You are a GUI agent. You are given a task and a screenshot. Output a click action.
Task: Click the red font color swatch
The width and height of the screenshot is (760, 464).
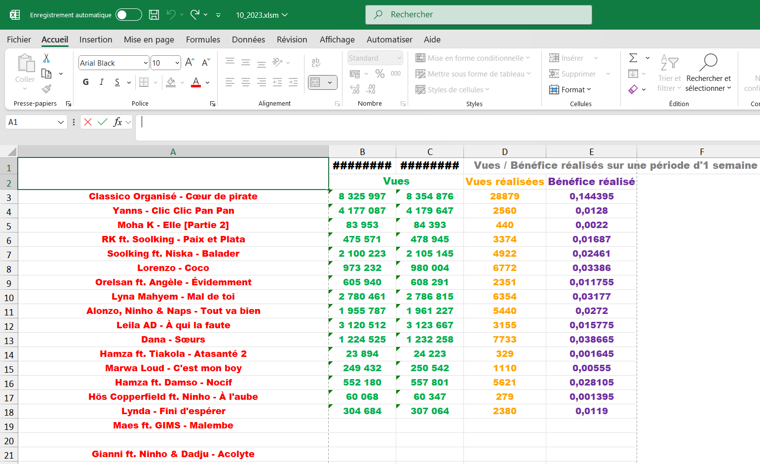(x=196, y=82)
